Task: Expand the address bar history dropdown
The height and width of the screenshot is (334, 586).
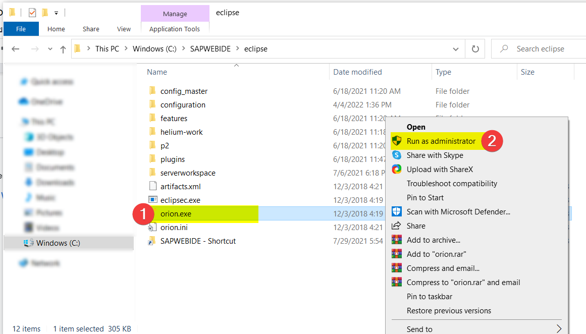Action: pyautogui.click(x=456, y=49)
